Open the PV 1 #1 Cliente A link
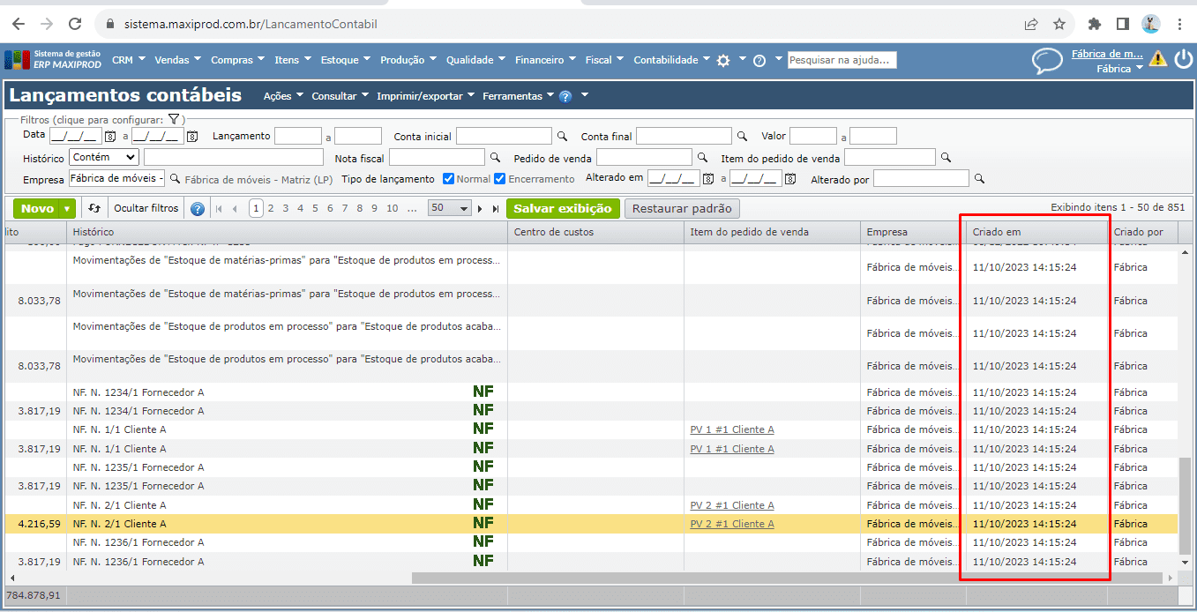 (x=731, y=429)
